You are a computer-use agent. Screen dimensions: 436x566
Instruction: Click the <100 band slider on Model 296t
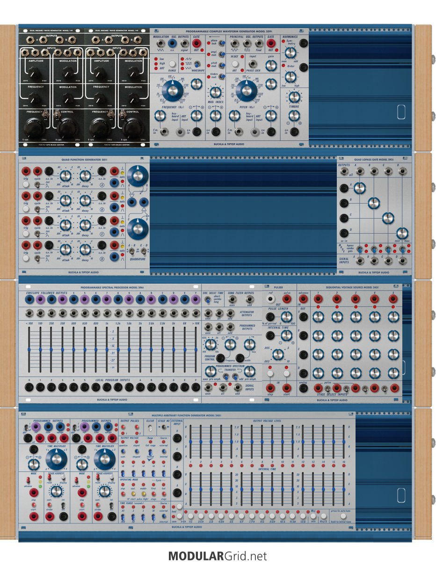(29, 350)
